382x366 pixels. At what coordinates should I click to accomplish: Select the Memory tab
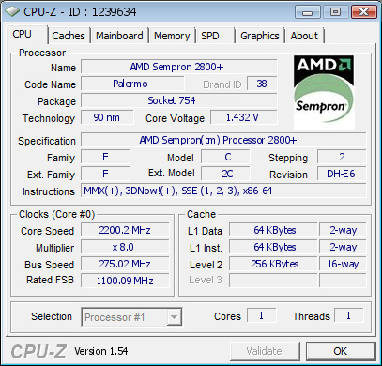tap(172, 36)
